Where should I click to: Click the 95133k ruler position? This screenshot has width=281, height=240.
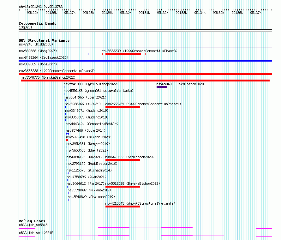pos(181,13)
